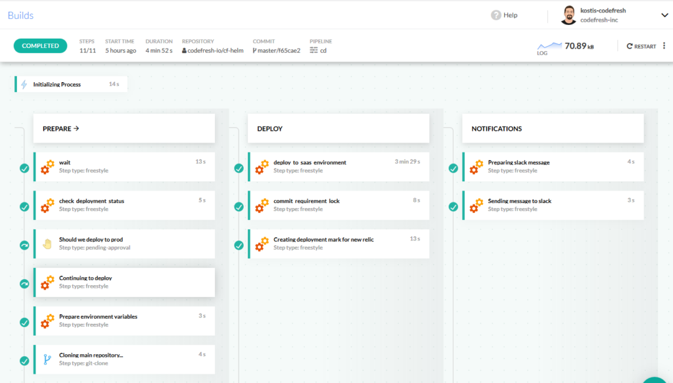
Task: Click the Builds page title
Action: coord(20,14)
